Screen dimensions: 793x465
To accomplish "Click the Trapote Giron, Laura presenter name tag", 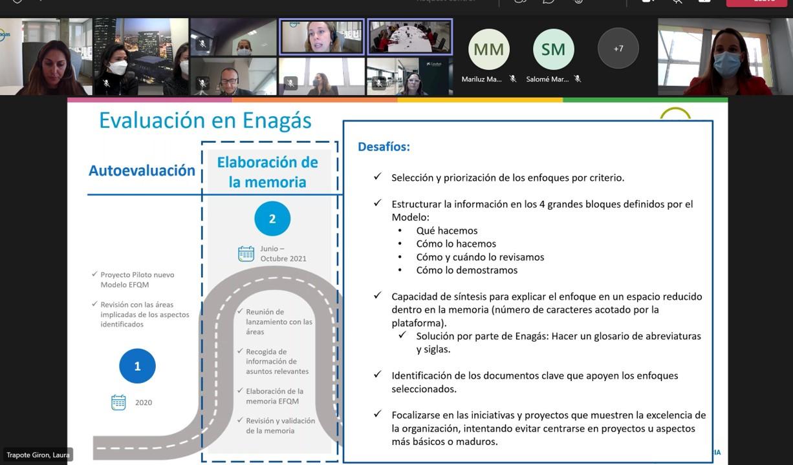I will pos(38,455).
